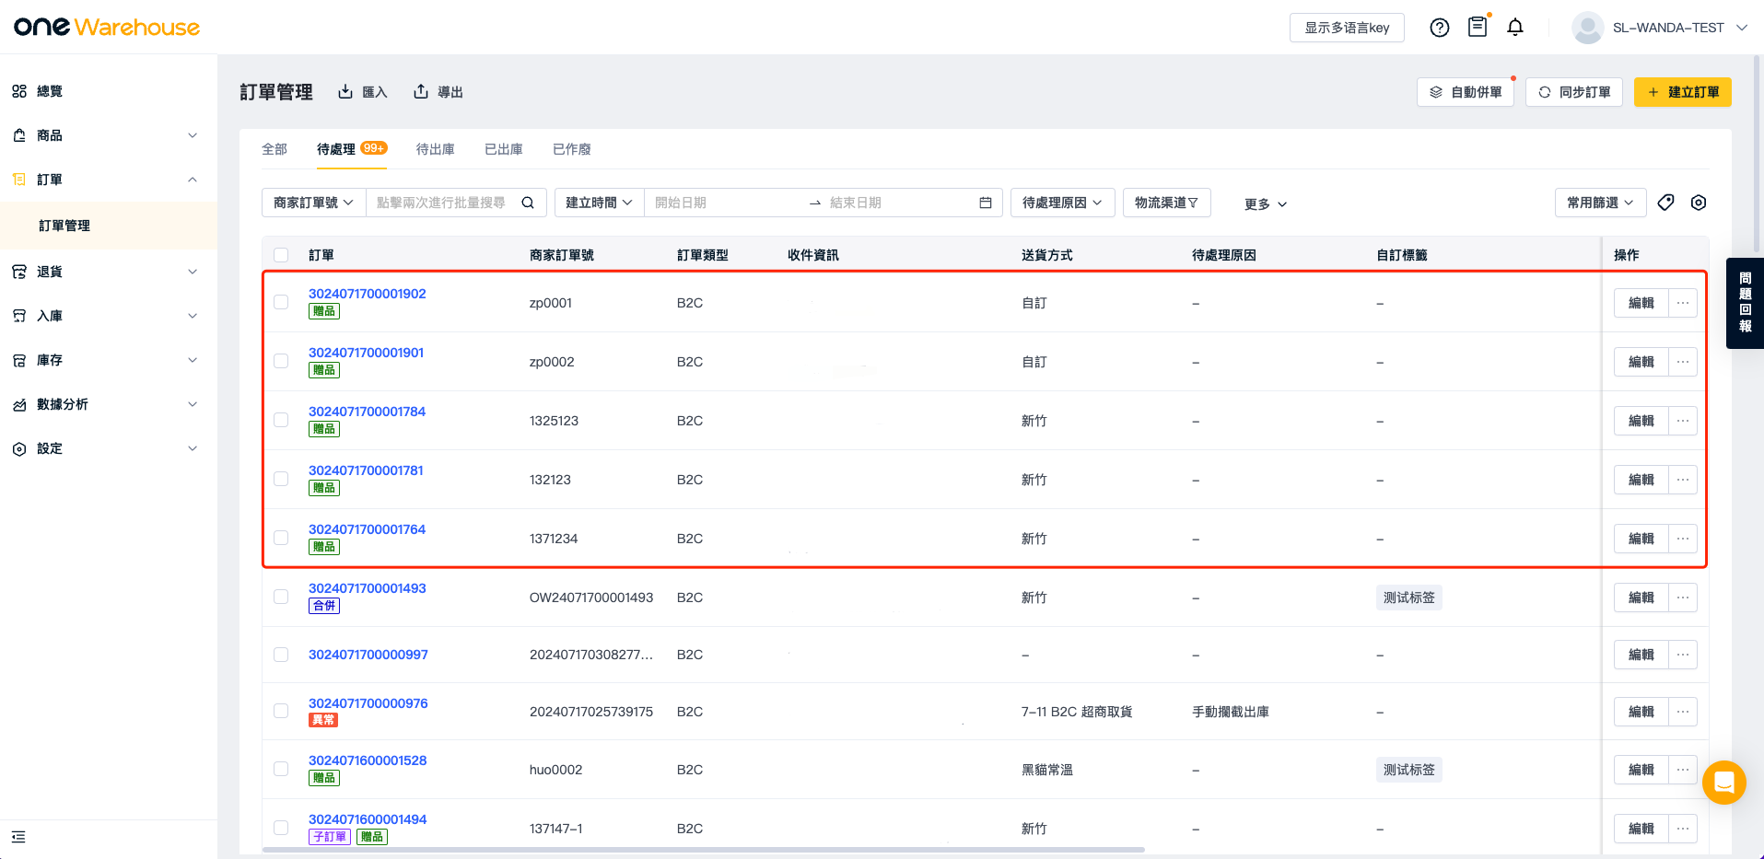Check the box for order 3024071700001493
This screenshot has width=1764, height=859.
tap(281, 597)
